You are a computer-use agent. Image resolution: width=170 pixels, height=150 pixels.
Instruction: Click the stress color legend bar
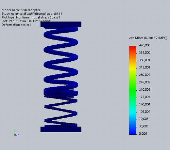pos(133,90)
